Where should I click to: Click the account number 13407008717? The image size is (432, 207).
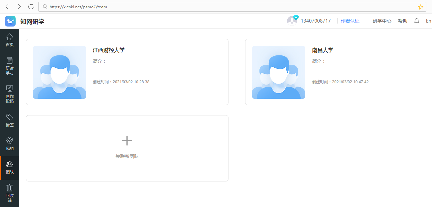pyautogui.click(x=316, y=21)
